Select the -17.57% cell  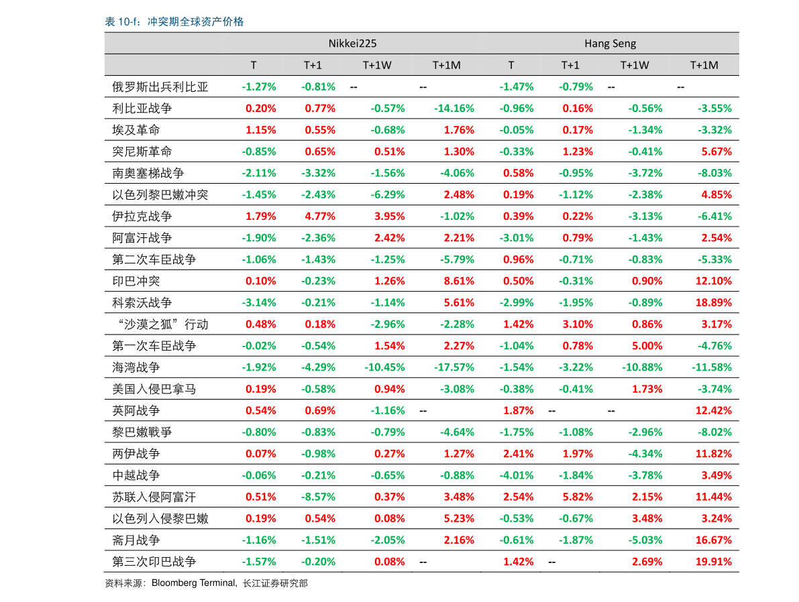tap(454, 367)
